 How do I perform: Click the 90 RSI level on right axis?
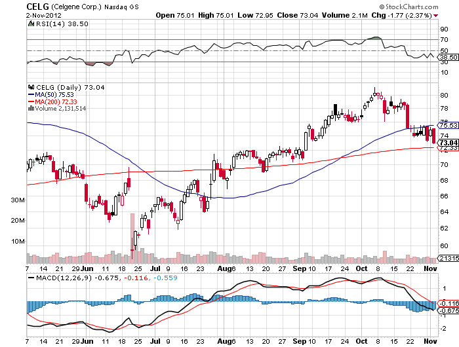(x=444, y=29)
